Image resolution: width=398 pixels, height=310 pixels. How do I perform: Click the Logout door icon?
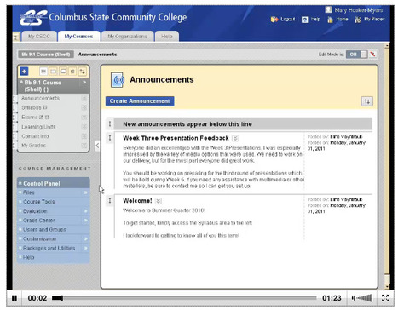(274, 20)
